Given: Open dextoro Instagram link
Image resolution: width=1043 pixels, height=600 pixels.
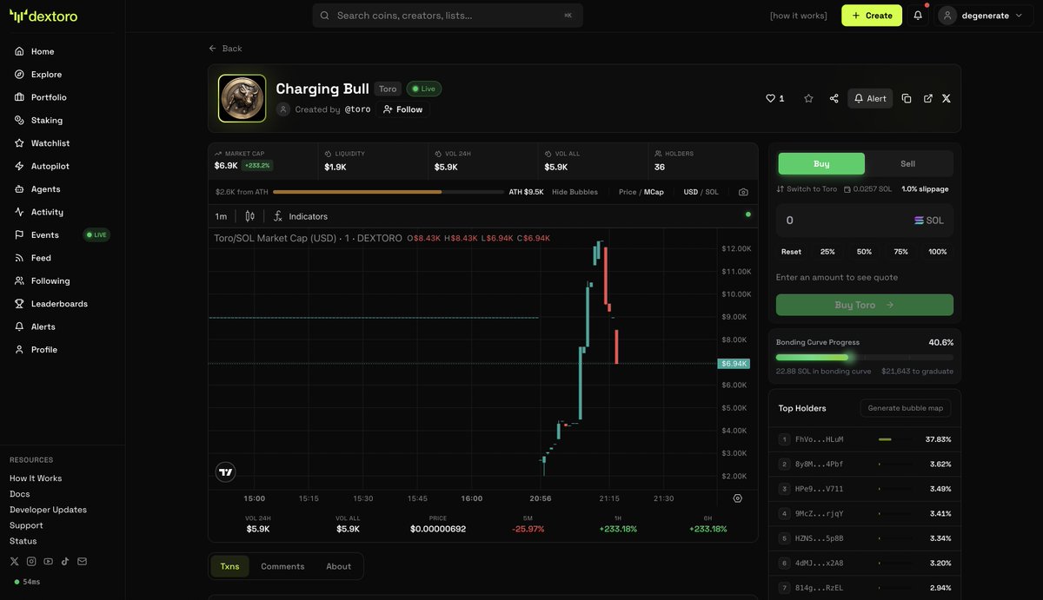Looking at the screenshot, I should (31, 561).
